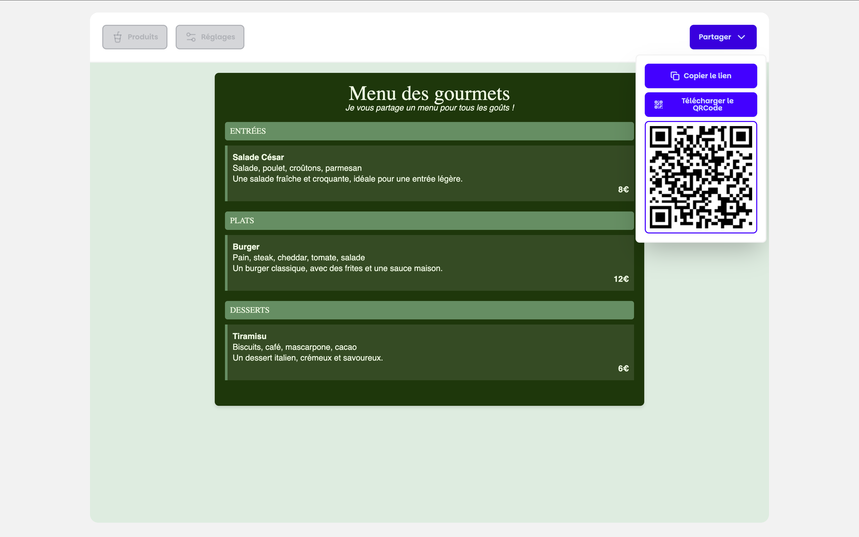859x537 pixels.
Task: Click the subtitle Je vous partage un menu
Action: 429,108
